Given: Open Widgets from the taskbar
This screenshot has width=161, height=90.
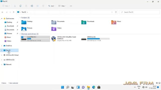Looking at the screenshot, I should point(78,87).
